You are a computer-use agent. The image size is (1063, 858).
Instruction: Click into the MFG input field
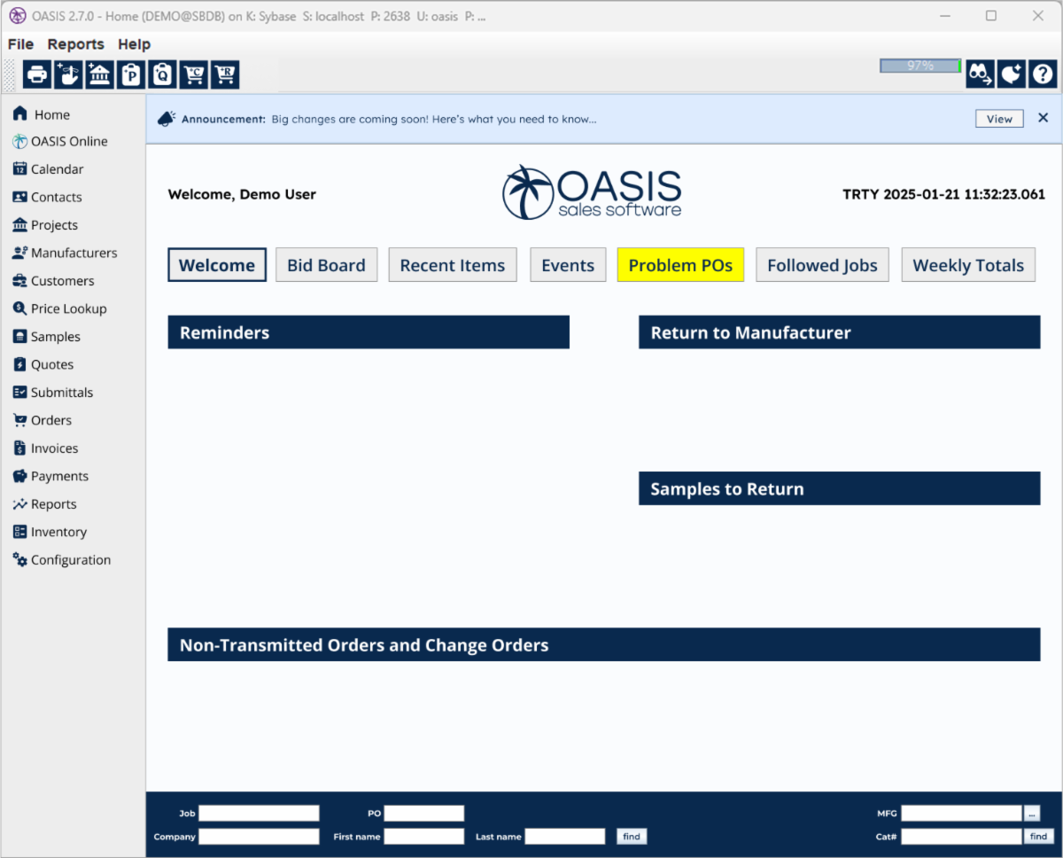coord(962,814)
